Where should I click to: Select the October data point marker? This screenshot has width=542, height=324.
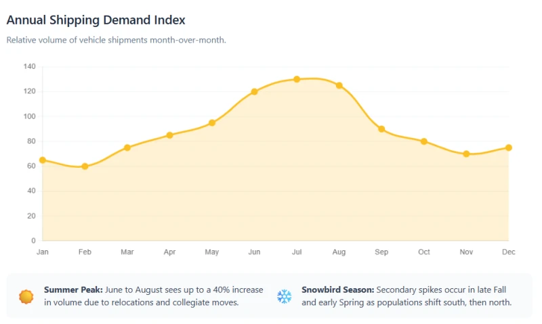coord(424,141)
